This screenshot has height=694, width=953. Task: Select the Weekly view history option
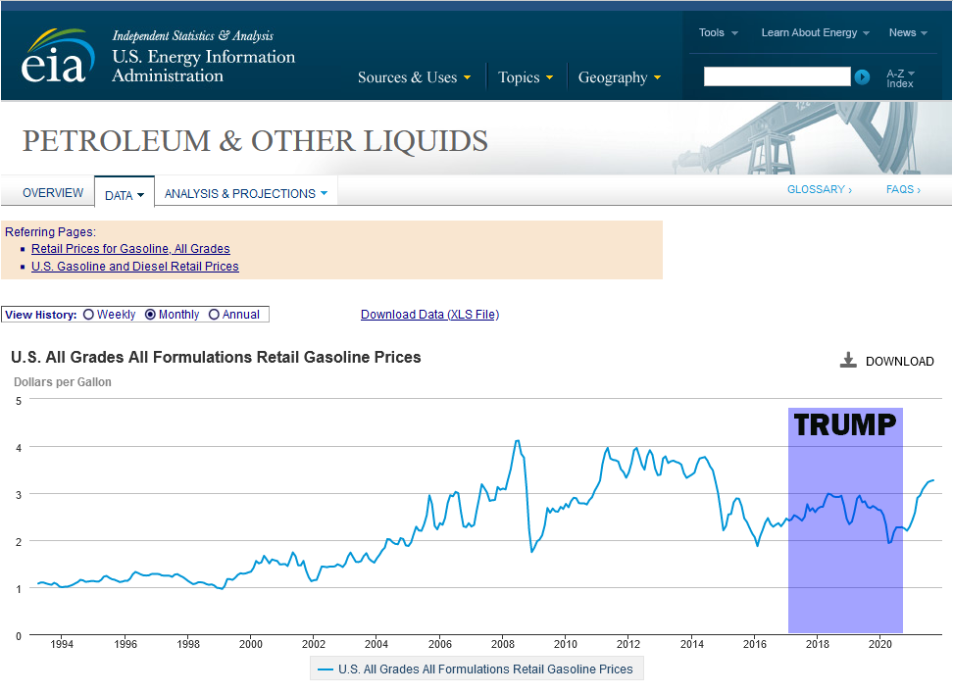[x=89, y=315]
